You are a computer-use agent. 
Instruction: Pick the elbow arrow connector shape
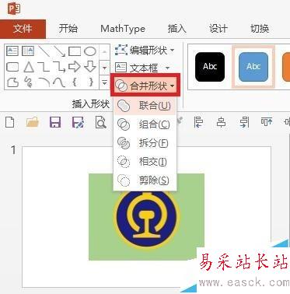tap(59, 67)
